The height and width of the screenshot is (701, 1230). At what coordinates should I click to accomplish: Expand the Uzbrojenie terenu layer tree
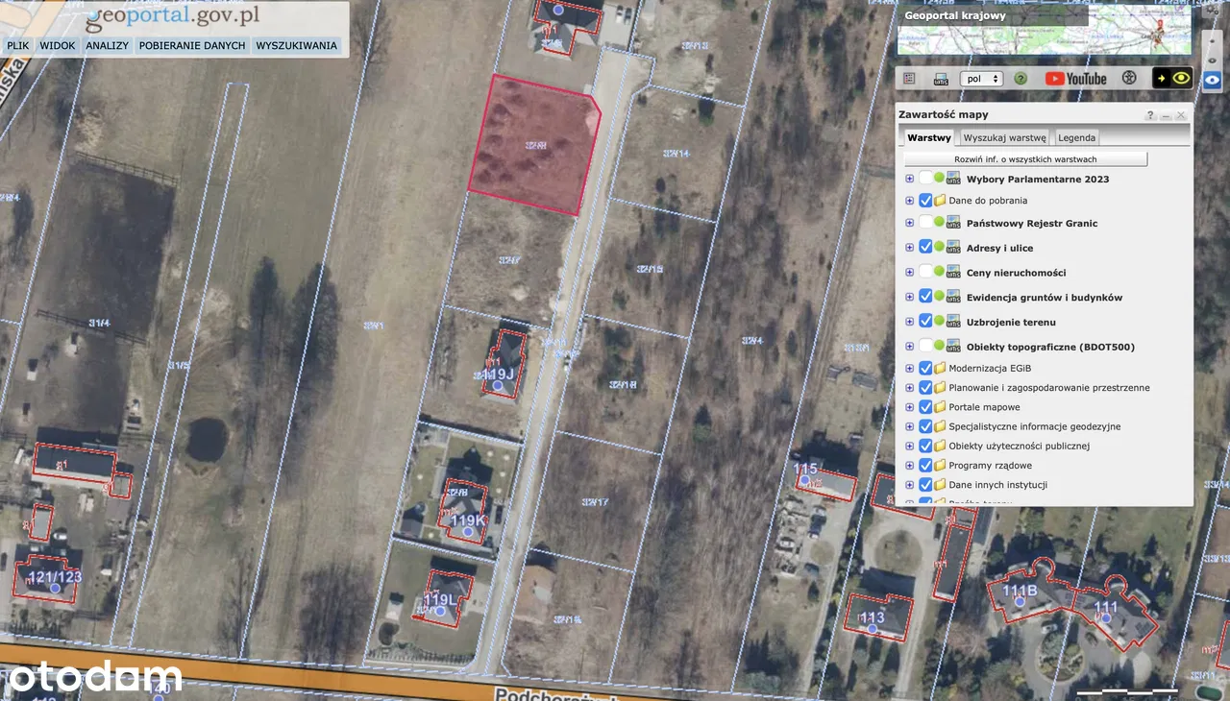[x=909, y=322]
